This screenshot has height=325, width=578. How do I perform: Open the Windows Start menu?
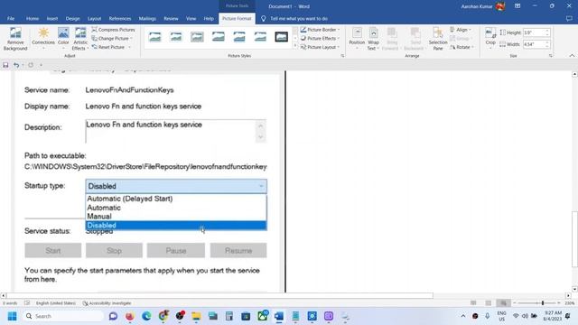click(12, 316)
